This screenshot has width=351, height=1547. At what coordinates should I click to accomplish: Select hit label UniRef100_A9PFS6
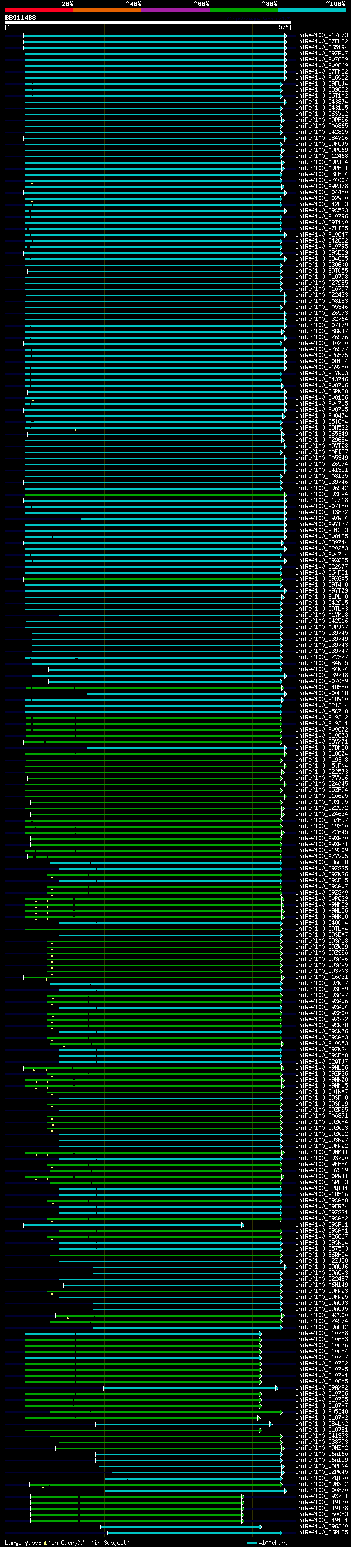tap(321, 120)
